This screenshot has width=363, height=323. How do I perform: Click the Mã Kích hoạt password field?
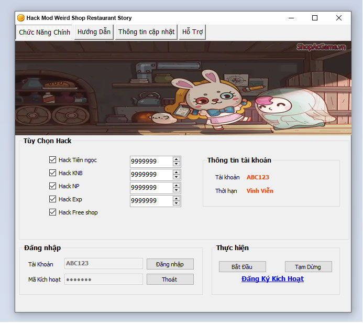(104, 279)
